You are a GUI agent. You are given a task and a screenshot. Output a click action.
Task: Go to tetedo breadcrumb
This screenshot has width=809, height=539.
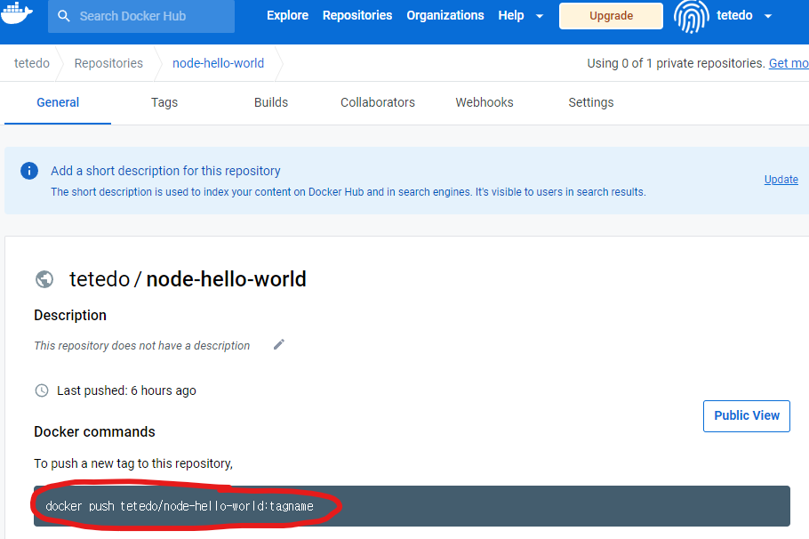(32, 63)
